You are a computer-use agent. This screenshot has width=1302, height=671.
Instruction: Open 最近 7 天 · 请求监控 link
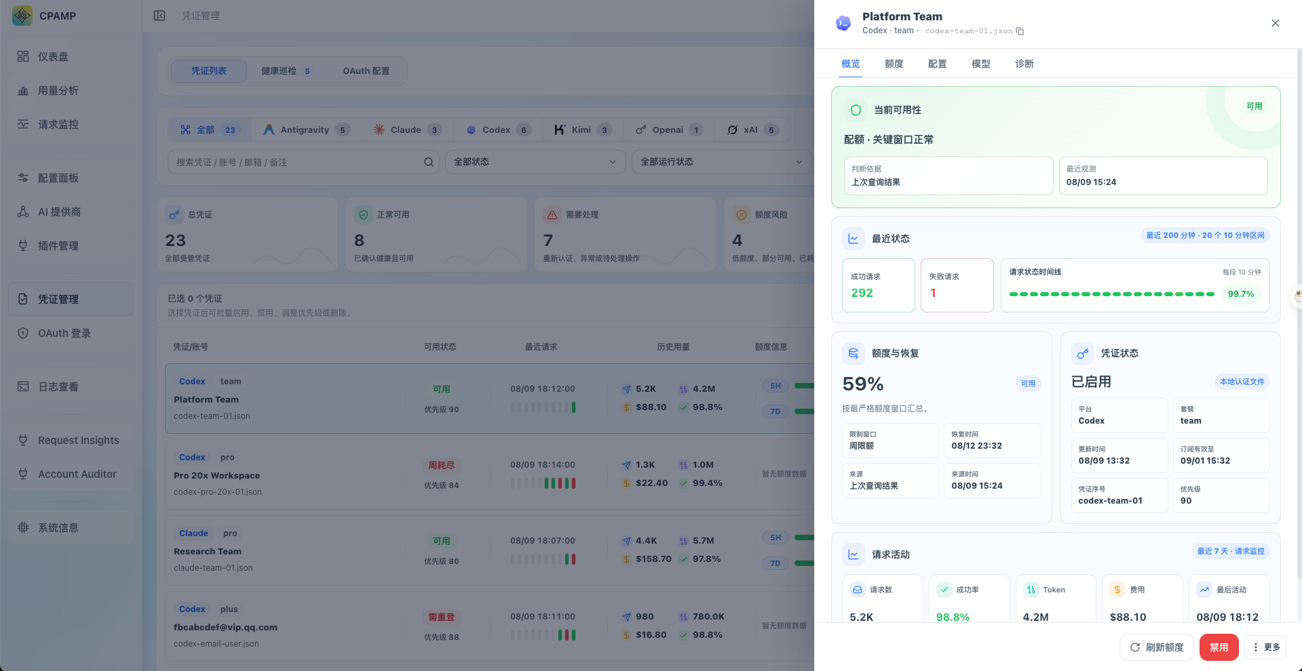[x=1231, y=551]
